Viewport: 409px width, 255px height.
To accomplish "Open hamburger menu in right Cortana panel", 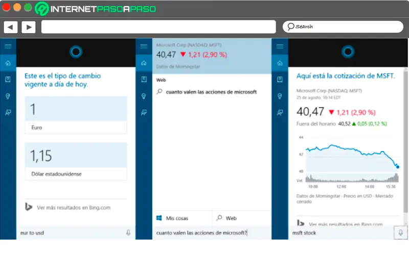I will coord(280,46).
